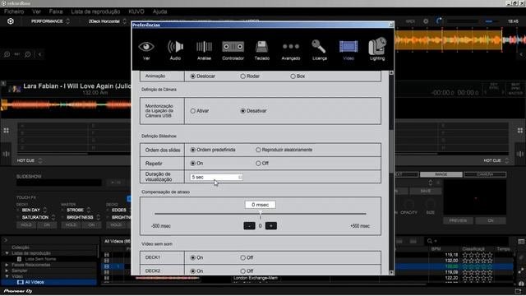The image size is (526, 296).
Task: Click the orange overview waveform at top right
Action: pos(448,40)
